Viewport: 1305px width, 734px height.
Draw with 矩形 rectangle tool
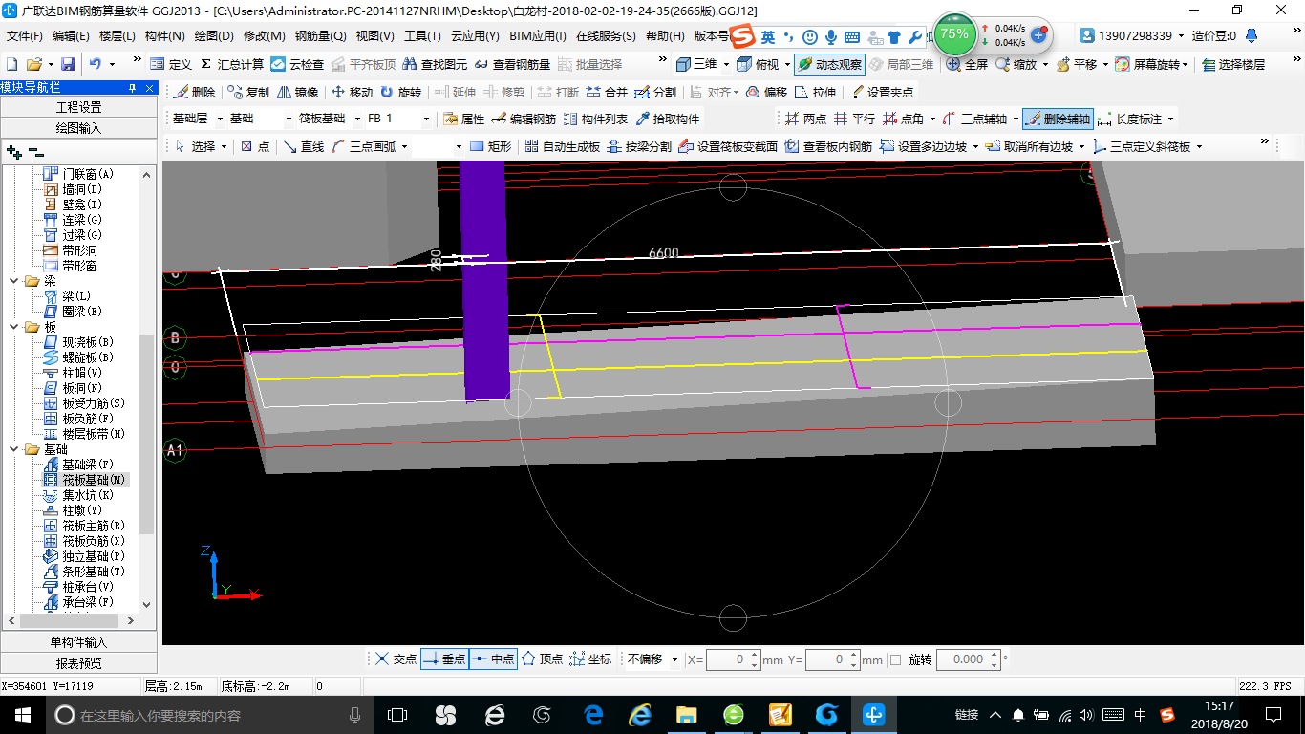point(490,146)
